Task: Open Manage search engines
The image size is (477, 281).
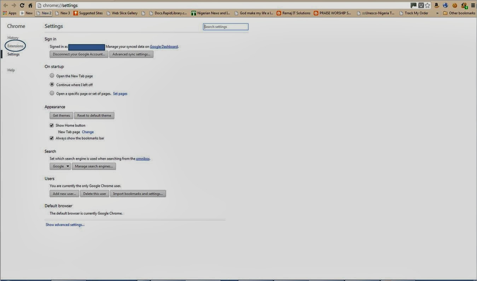Action: [x=94, y=166]
